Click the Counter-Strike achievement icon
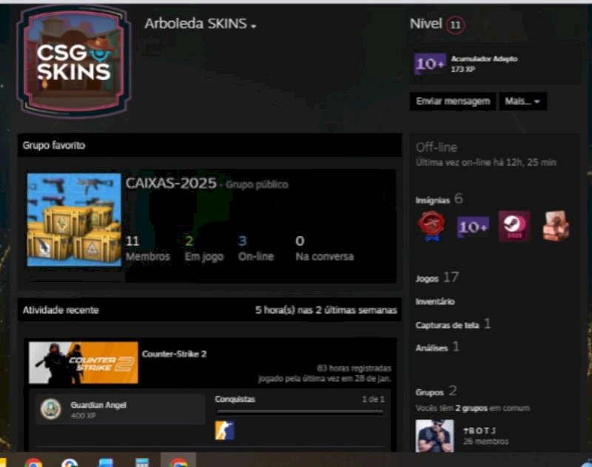This screenshot has width=592, height=467. pos(225,431)
